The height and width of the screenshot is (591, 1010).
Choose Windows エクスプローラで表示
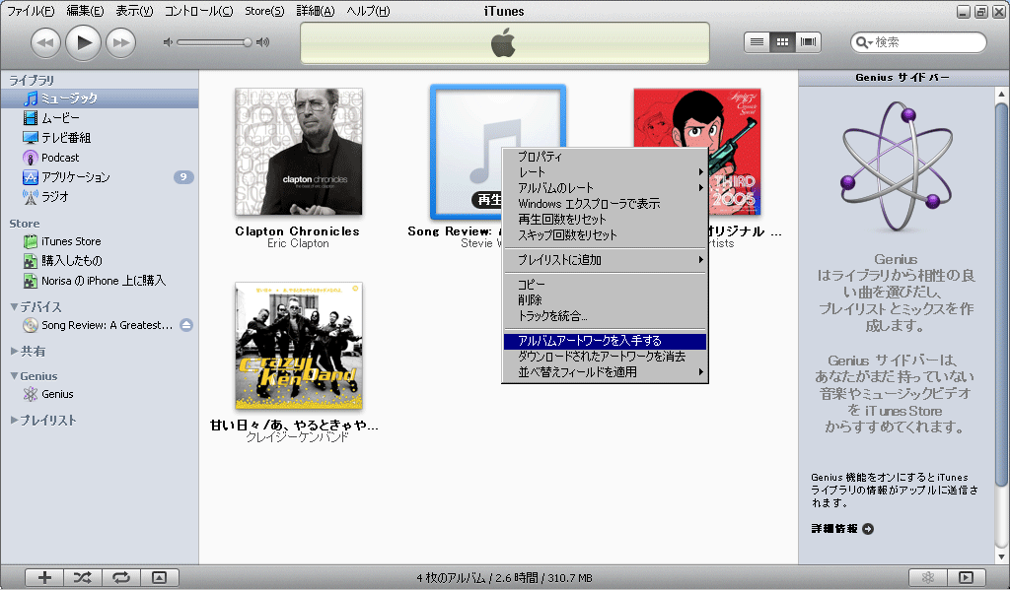coord(605,204)
